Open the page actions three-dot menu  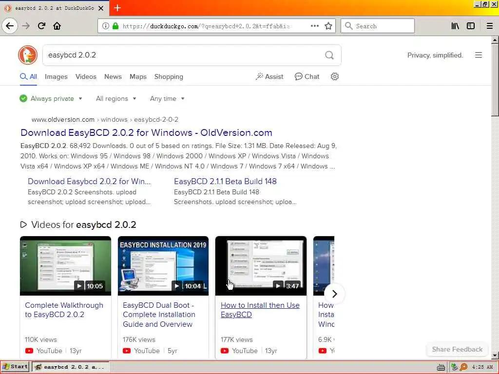314,26
